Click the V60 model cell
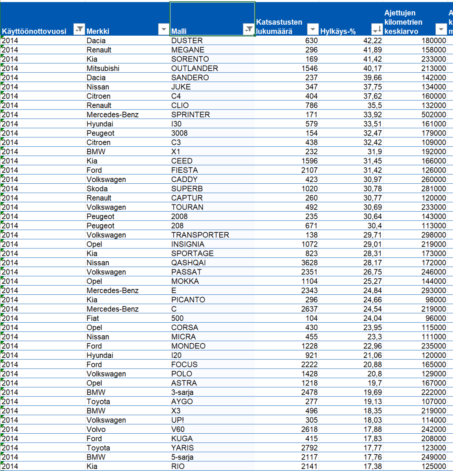The image size is (453, 471). 212,429
